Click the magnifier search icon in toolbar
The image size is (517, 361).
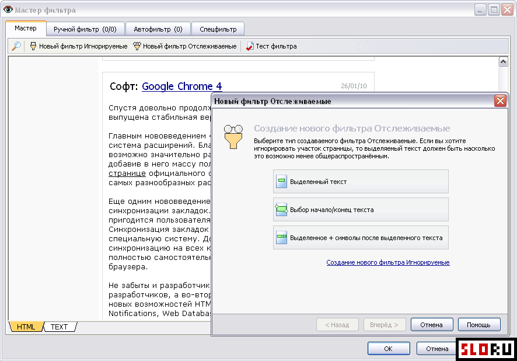(x=16, y=46)
